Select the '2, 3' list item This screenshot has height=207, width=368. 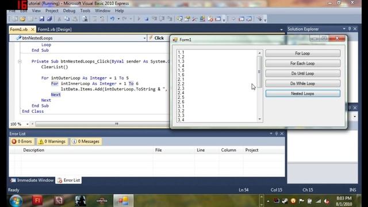tap(217, 89)
